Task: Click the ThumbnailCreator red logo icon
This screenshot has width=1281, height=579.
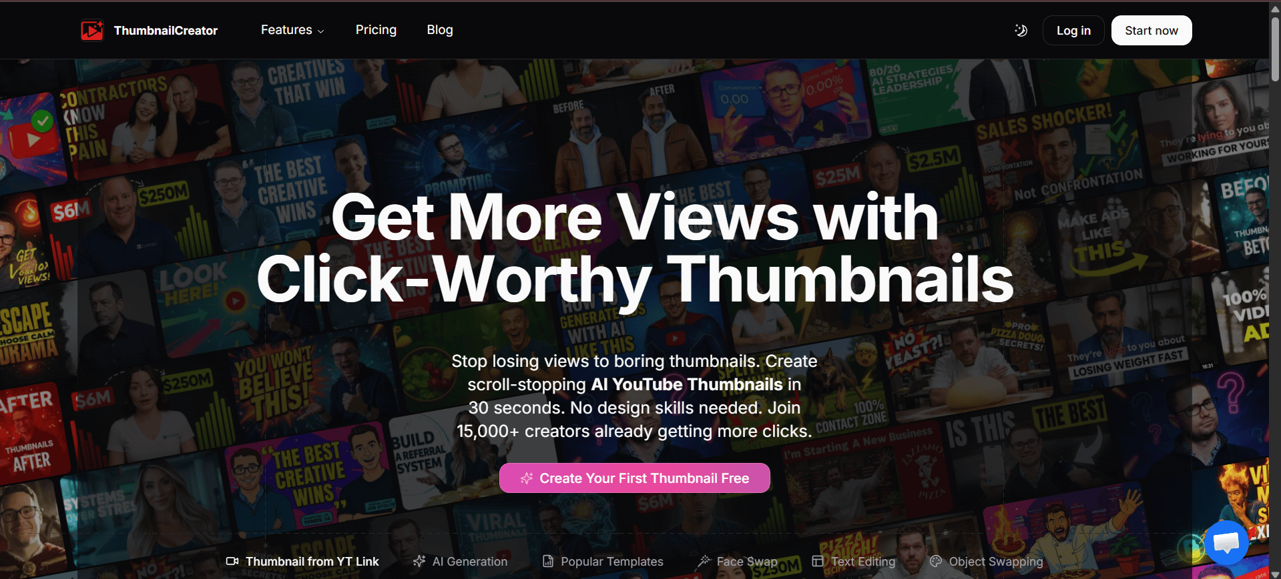Action: (92, 30)
